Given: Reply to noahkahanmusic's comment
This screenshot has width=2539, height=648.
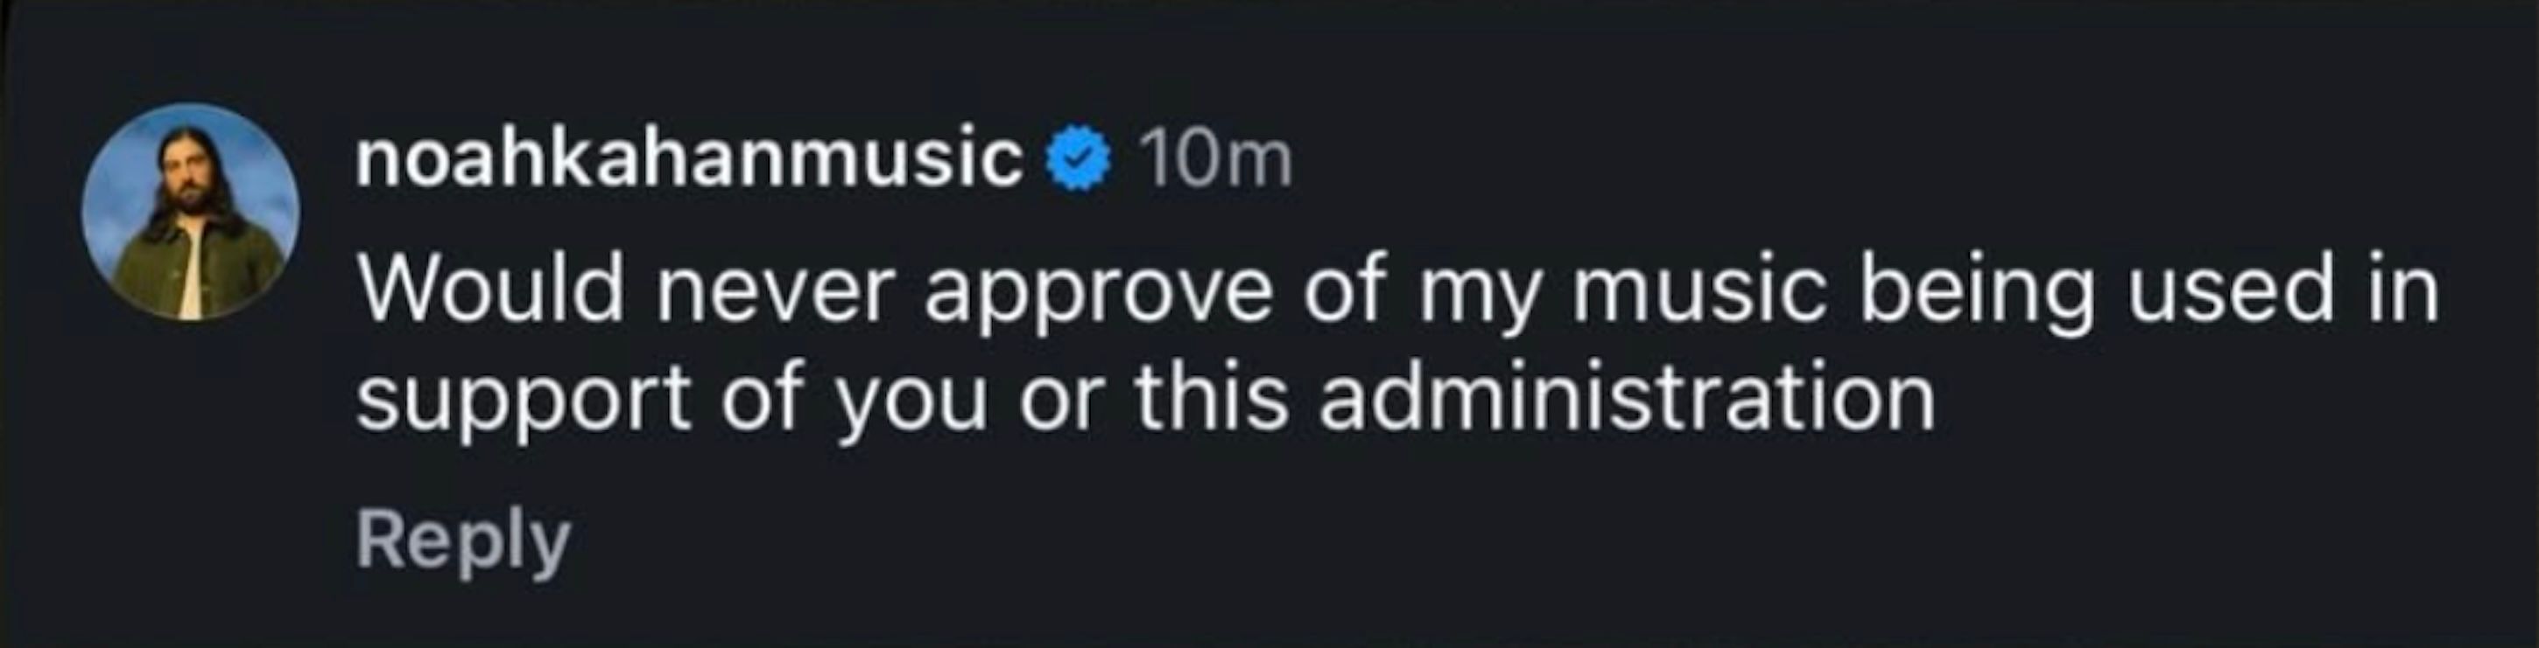Looking at the screenshot, I should click(x=463, y=541).
